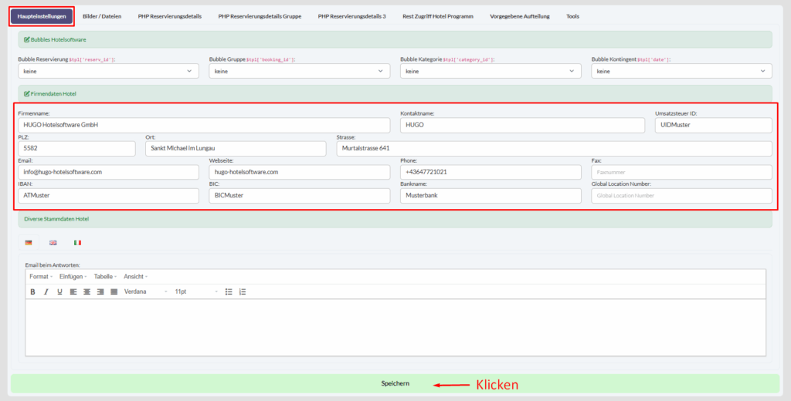The width and height of the screenshot is (791, 401).
Task: Open the Bubble Reservierung dropdown
Action: 108,71
